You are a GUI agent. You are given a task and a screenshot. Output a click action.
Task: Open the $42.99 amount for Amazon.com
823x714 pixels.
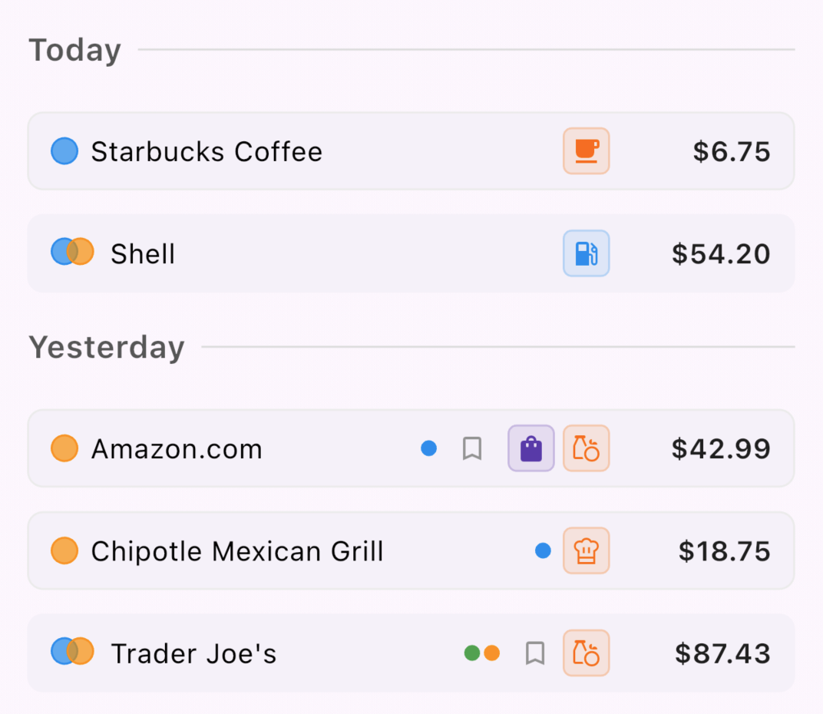[720, 448]
